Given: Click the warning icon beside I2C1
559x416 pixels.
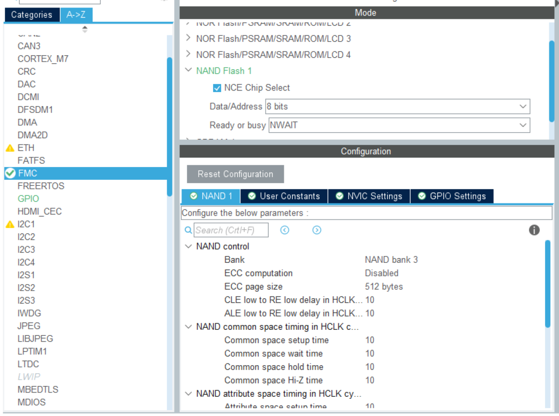Looking at the screenshot, I should click(x=10, y=224).
